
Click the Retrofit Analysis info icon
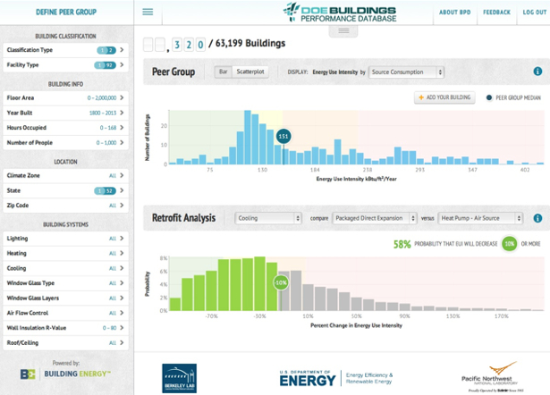(537, 218)
